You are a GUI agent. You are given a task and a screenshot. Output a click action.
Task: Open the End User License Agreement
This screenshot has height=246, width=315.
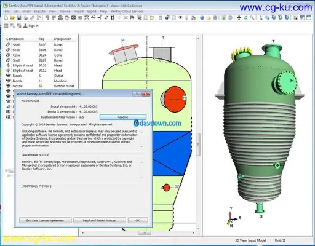click(46, 220)
